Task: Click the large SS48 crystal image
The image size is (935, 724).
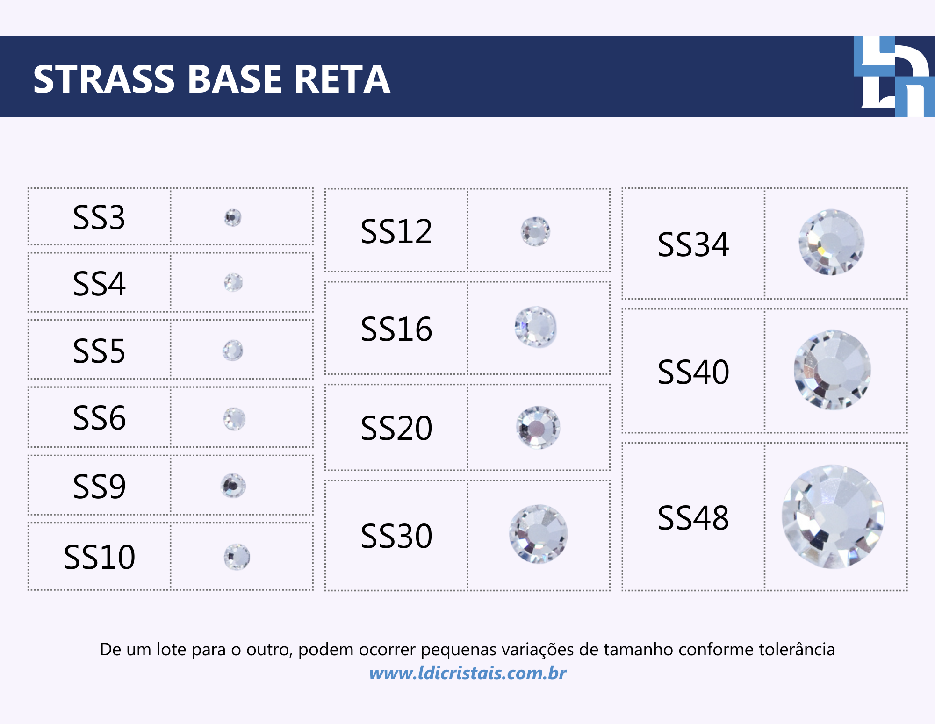Action: pyautogui.click(x=833, y=516)
